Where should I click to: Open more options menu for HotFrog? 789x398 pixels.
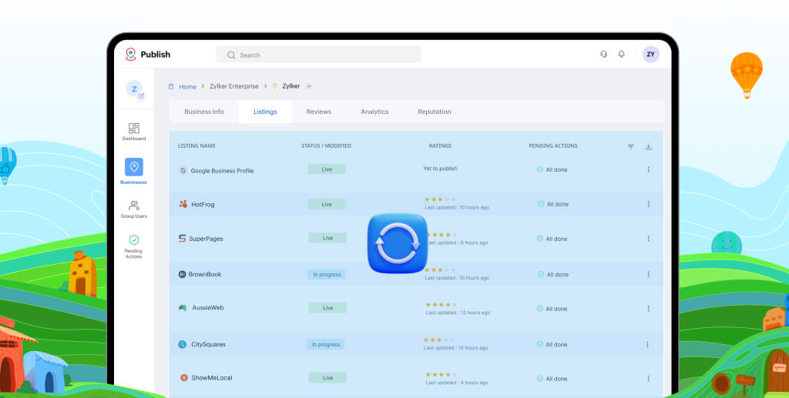pos(648,204)
